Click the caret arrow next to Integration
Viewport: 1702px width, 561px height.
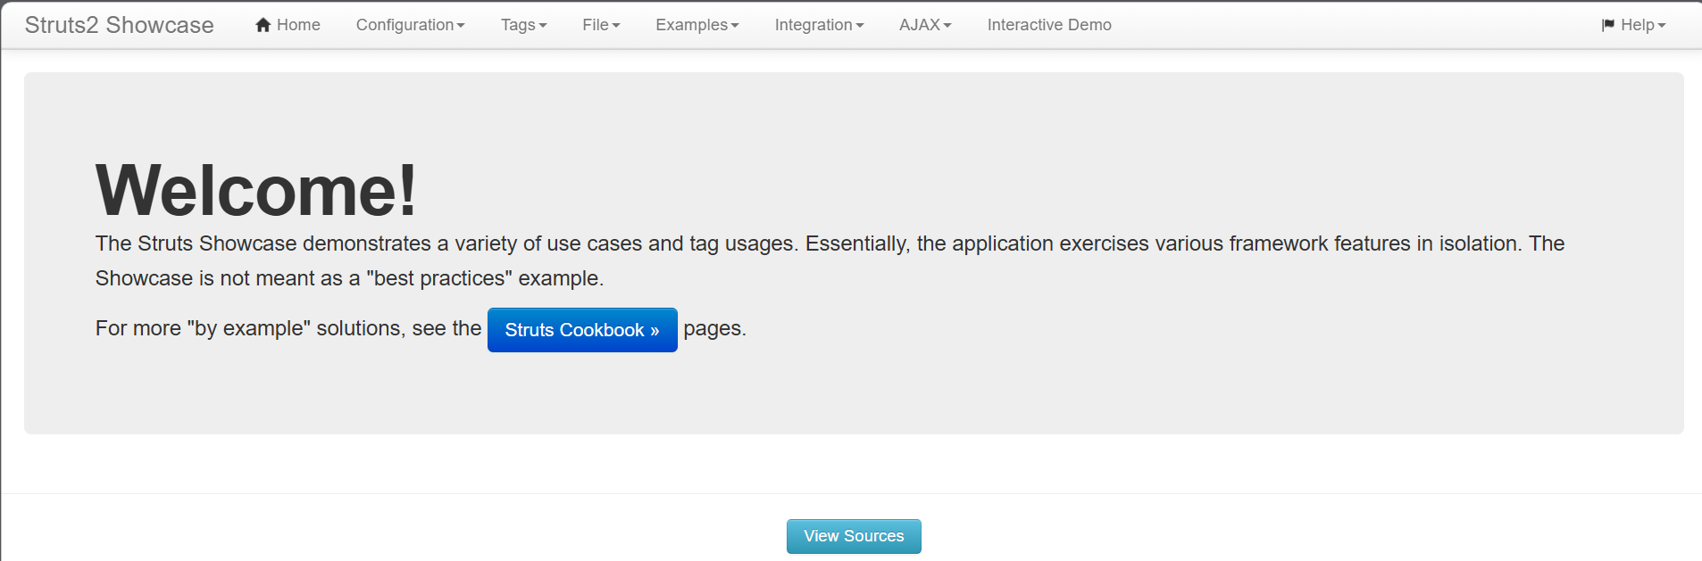[860, 26]
